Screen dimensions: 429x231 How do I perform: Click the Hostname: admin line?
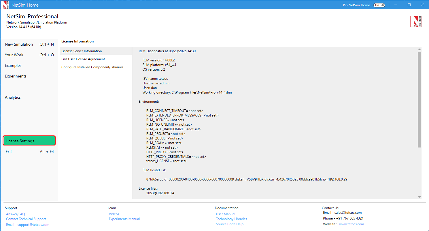pyautogui.click(x=156, y=83)
